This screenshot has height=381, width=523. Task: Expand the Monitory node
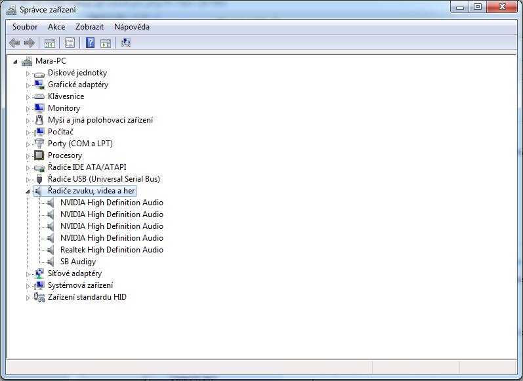point(28,109)
